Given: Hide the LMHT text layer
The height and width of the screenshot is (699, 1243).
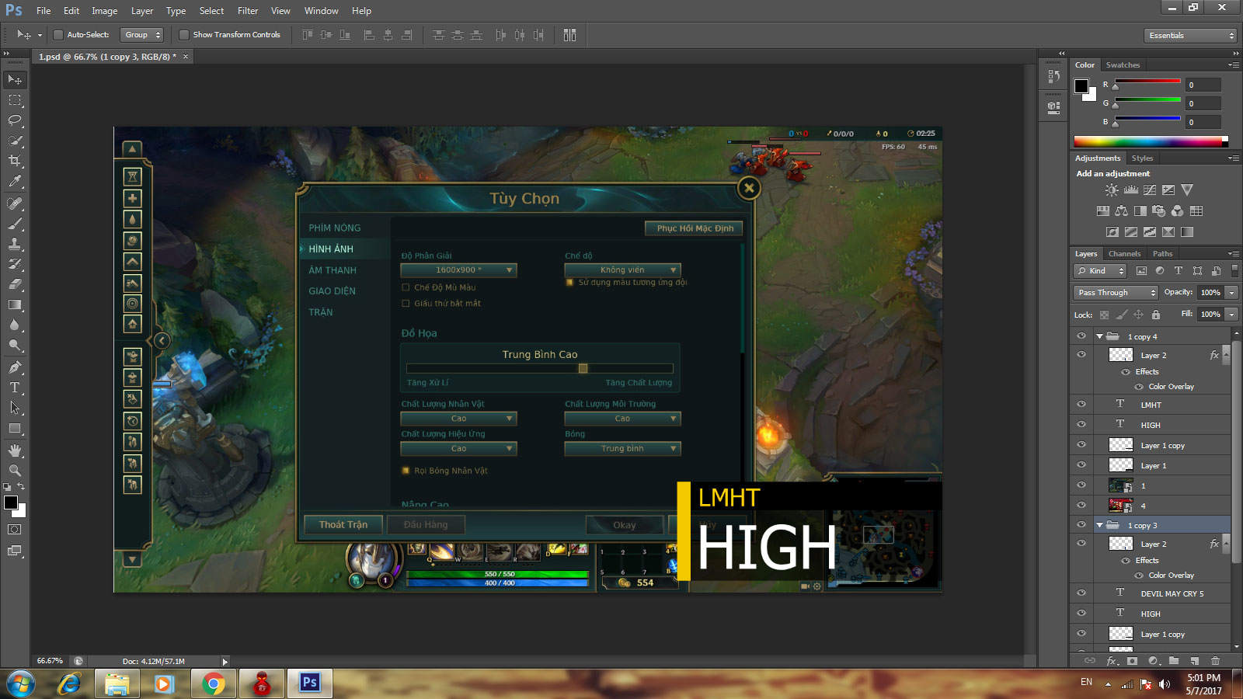Looking at the screenshot, I should (1081, 405).
